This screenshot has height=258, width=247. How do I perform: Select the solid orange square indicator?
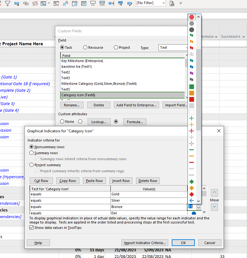click(191, 93)
